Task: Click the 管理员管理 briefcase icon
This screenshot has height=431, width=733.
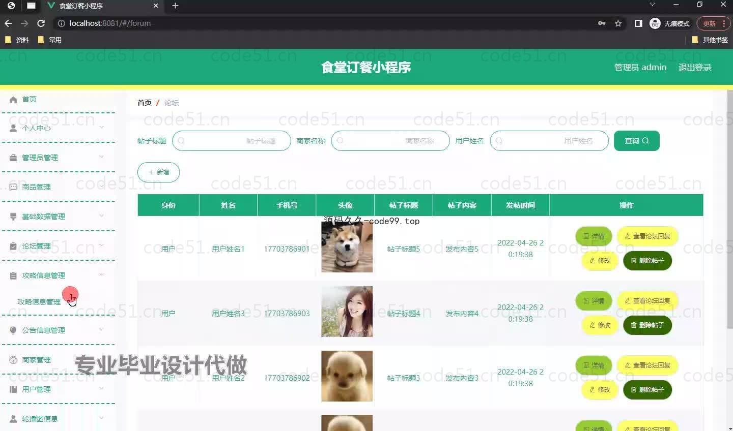Action: click(x=13, y=158)
